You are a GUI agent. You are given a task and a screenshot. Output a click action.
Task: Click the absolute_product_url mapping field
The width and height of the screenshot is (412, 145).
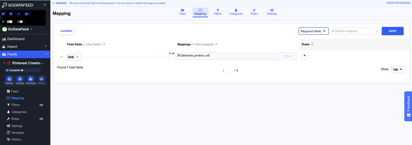click(x=236, y=56)
